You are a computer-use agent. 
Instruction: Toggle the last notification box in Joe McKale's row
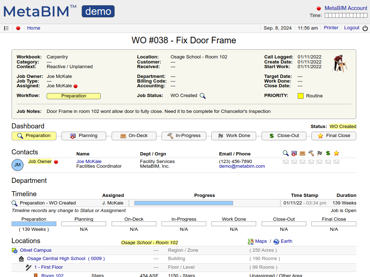point(336,162)
